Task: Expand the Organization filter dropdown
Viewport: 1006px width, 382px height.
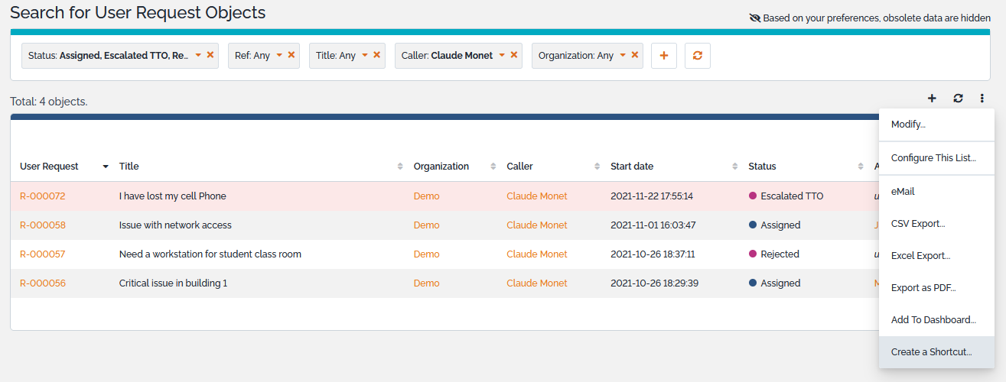Action: click(x=623, y=55)
